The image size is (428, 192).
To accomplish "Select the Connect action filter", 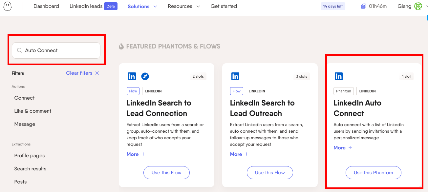I will 24,98.
